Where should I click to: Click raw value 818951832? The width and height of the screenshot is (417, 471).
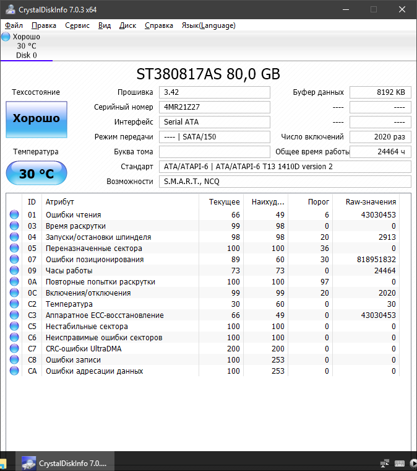pyautogui.click(x=376, y=259)
